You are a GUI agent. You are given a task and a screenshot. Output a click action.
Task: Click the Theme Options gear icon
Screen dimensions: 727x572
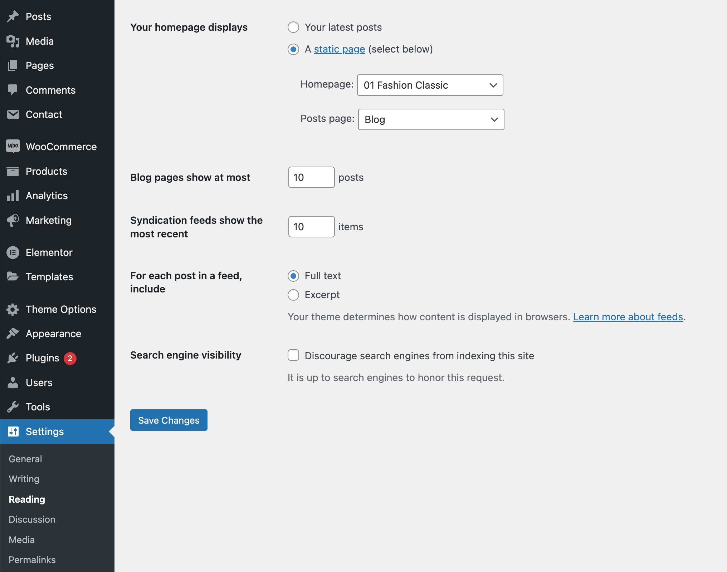coord(13,309)
